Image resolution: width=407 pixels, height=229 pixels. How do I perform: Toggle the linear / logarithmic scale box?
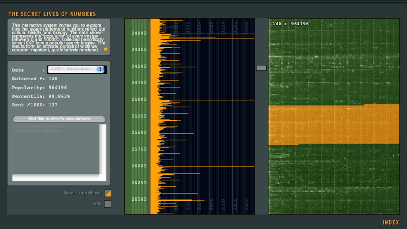(x=107, y=193)
